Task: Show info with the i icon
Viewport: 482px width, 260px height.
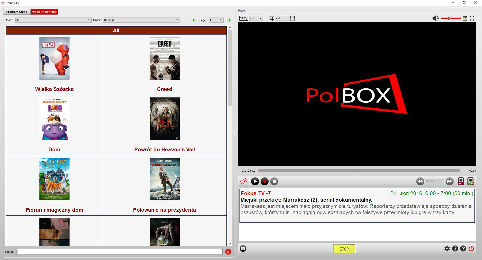Action: coord(455,248)
